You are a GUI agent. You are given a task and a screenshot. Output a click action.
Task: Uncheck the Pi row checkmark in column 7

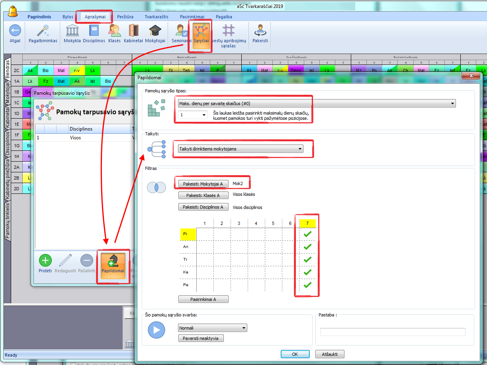click(307, 234)
